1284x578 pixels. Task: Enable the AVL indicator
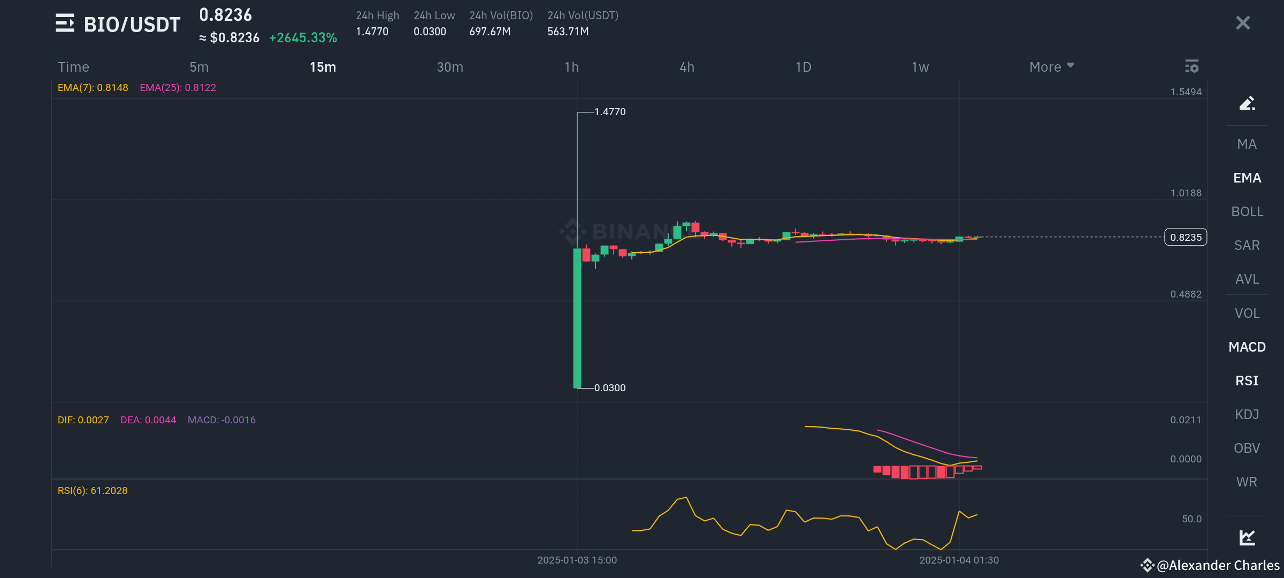(x=1247, y=279)
